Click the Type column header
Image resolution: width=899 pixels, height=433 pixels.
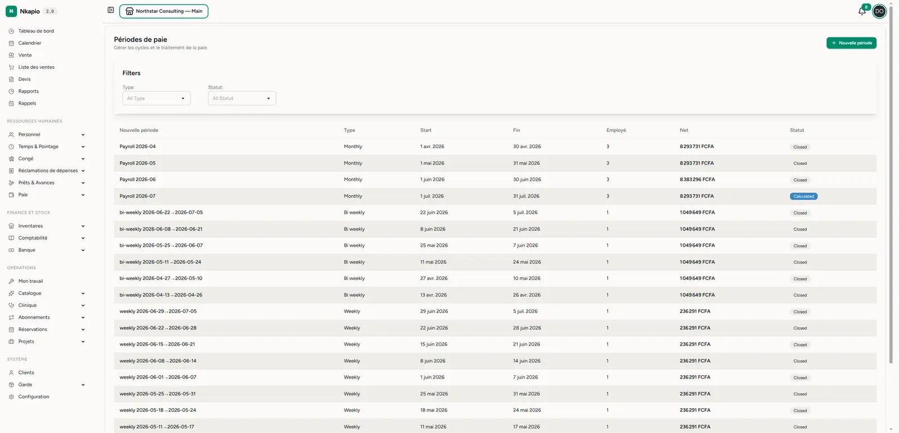point(349,130)
